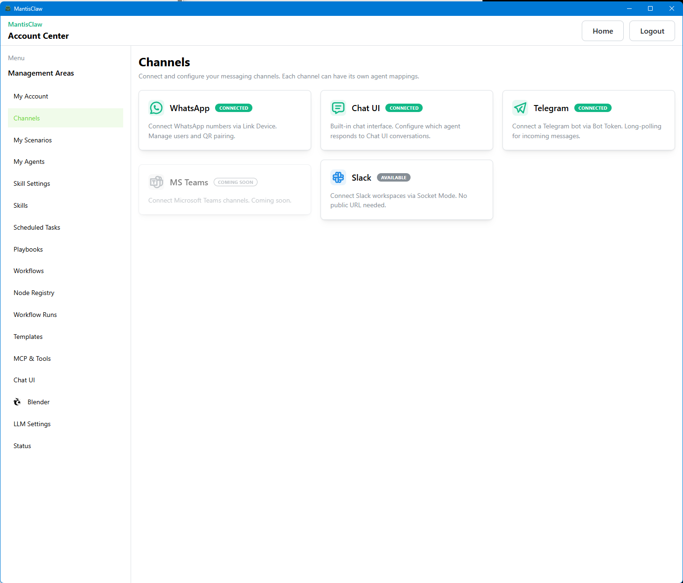Open Blender sidebar menu label
This screenshot has width=683, height=583.
(x=38, y=402)
